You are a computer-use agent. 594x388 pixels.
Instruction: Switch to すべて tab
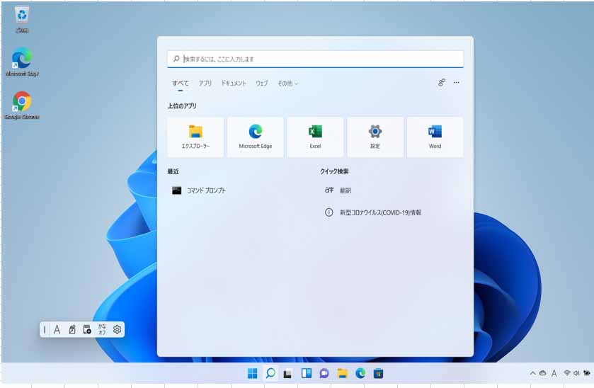pos(181,84)
